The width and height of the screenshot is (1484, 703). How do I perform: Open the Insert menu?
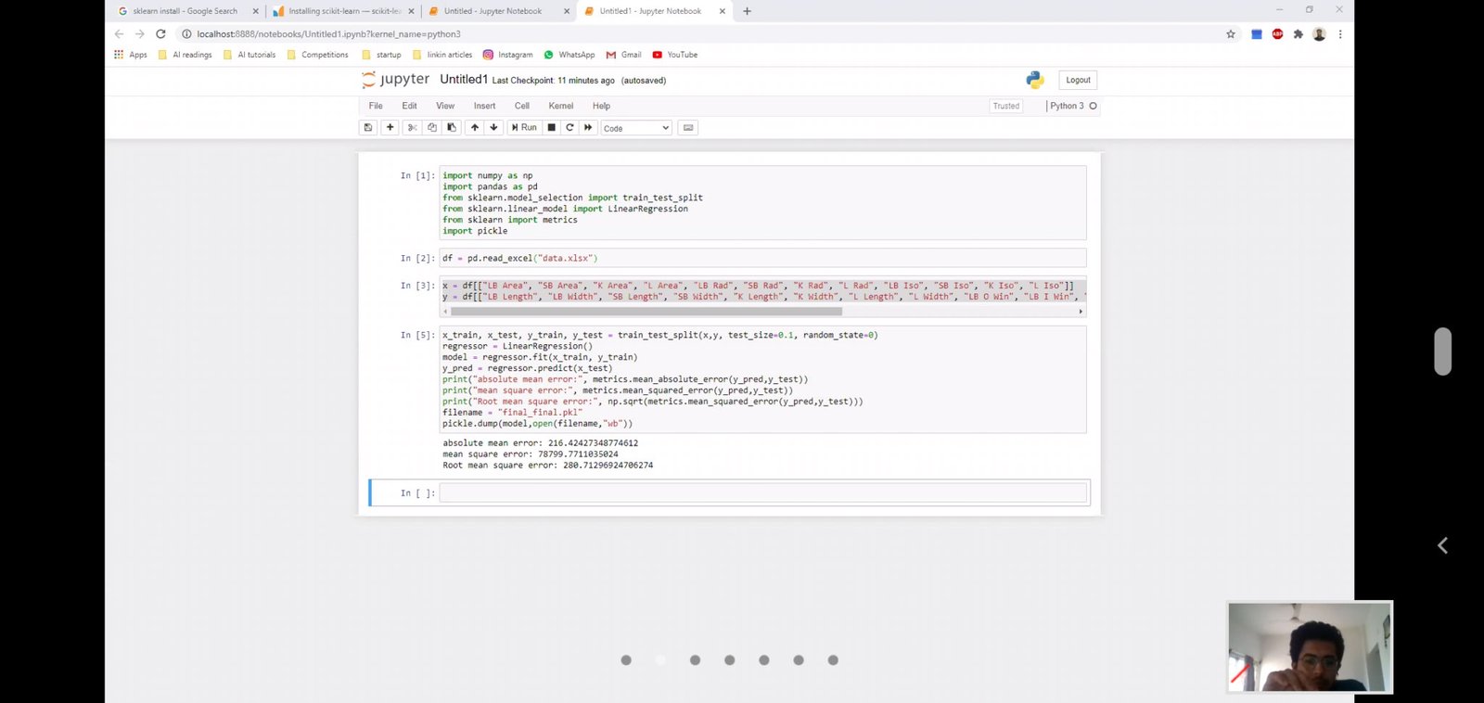[x=484, y=106]
